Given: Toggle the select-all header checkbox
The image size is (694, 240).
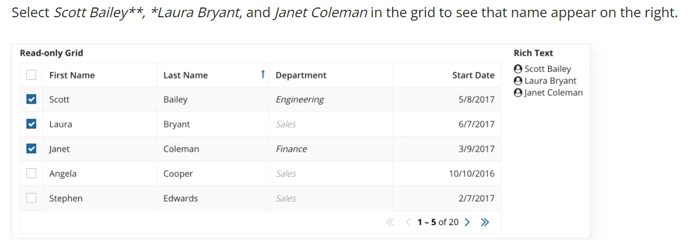Looking at the screenshot, I should [x=32, y=75].
